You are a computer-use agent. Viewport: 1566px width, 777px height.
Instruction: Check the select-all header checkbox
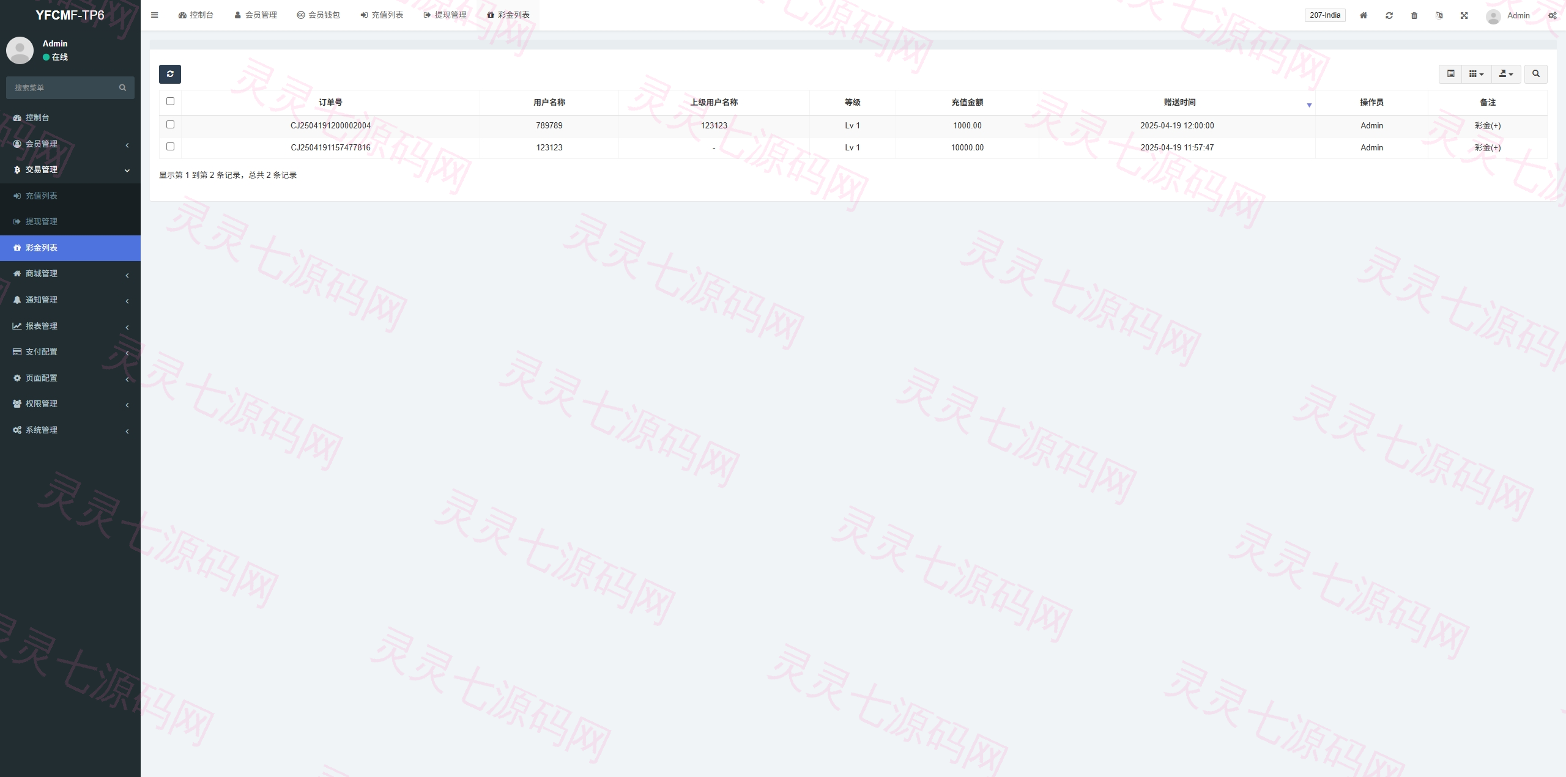click(170, 101)
